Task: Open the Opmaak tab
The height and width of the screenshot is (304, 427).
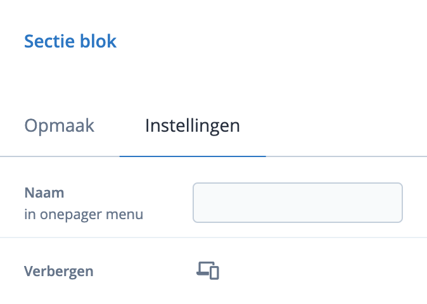Action: 59,125
